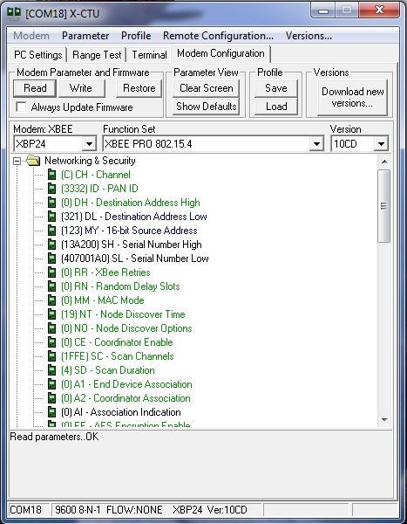Click the scroll-up arrow of parameter list
Image resolution: width=407 pixels, height=524 pixels.
pos(384,162)
